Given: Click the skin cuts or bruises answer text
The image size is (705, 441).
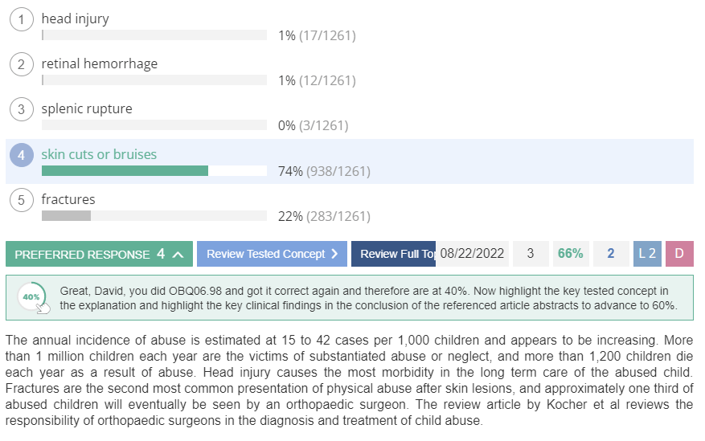Looking at the screenshot, I should point(99,154).
